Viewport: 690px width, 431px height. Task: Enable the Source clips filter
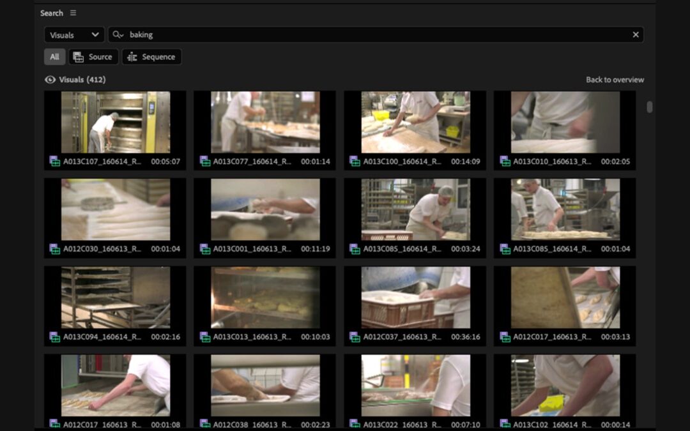coord(93,57)
